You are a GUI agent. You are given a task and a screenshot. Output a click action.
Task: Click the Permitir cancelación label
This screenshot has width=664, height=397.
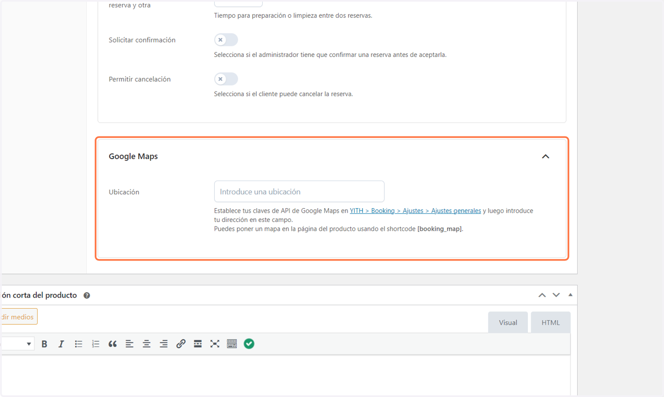point(140,79)
